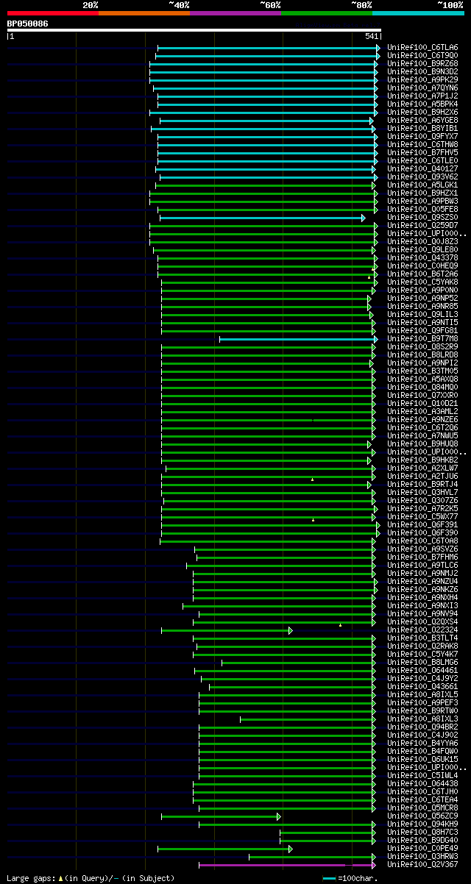Select the UniRef100_C5WX77 label
This screenshot has width=471, height=884.
[x=422, y=516]
